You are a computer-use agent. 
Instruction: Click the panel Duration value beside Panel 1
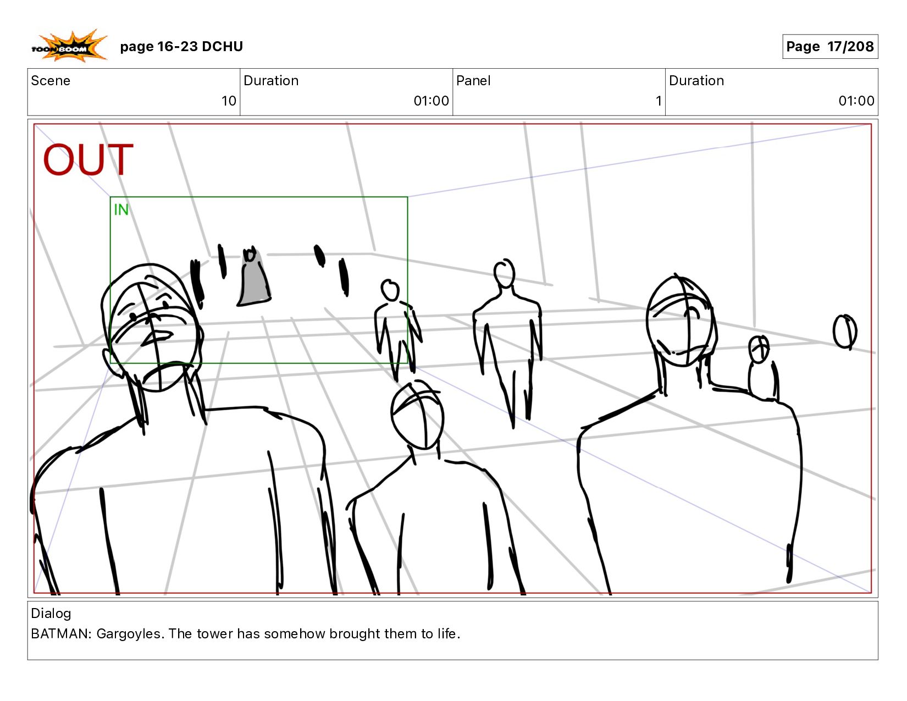pyautogui.click(x=856, y=101)
